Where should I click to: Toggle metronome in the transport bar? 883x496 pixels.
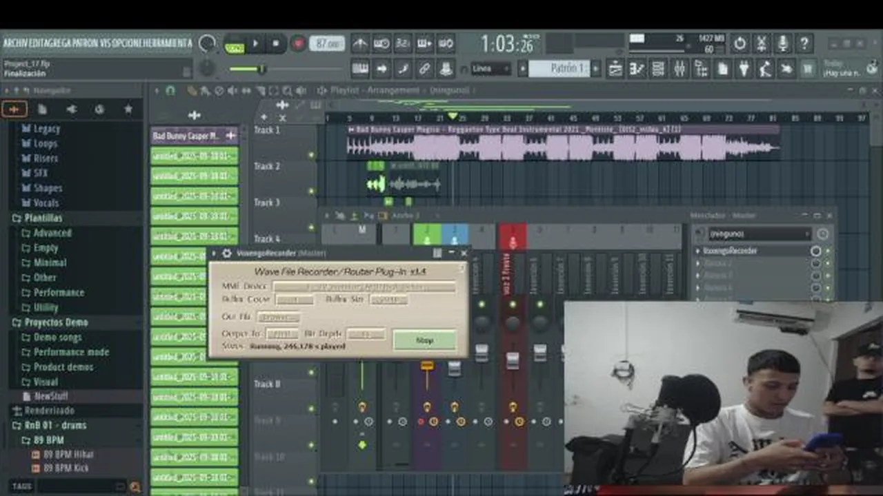(360, 44)
